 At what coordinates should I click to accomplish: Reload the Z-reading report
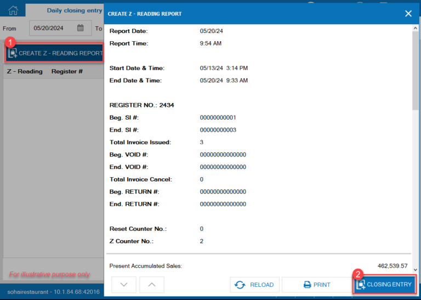pos(254,285)
